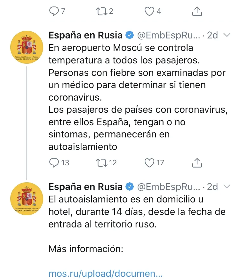
Task: Open options chevron on the autoaislamiento tweet
Action: coord(227,186)
